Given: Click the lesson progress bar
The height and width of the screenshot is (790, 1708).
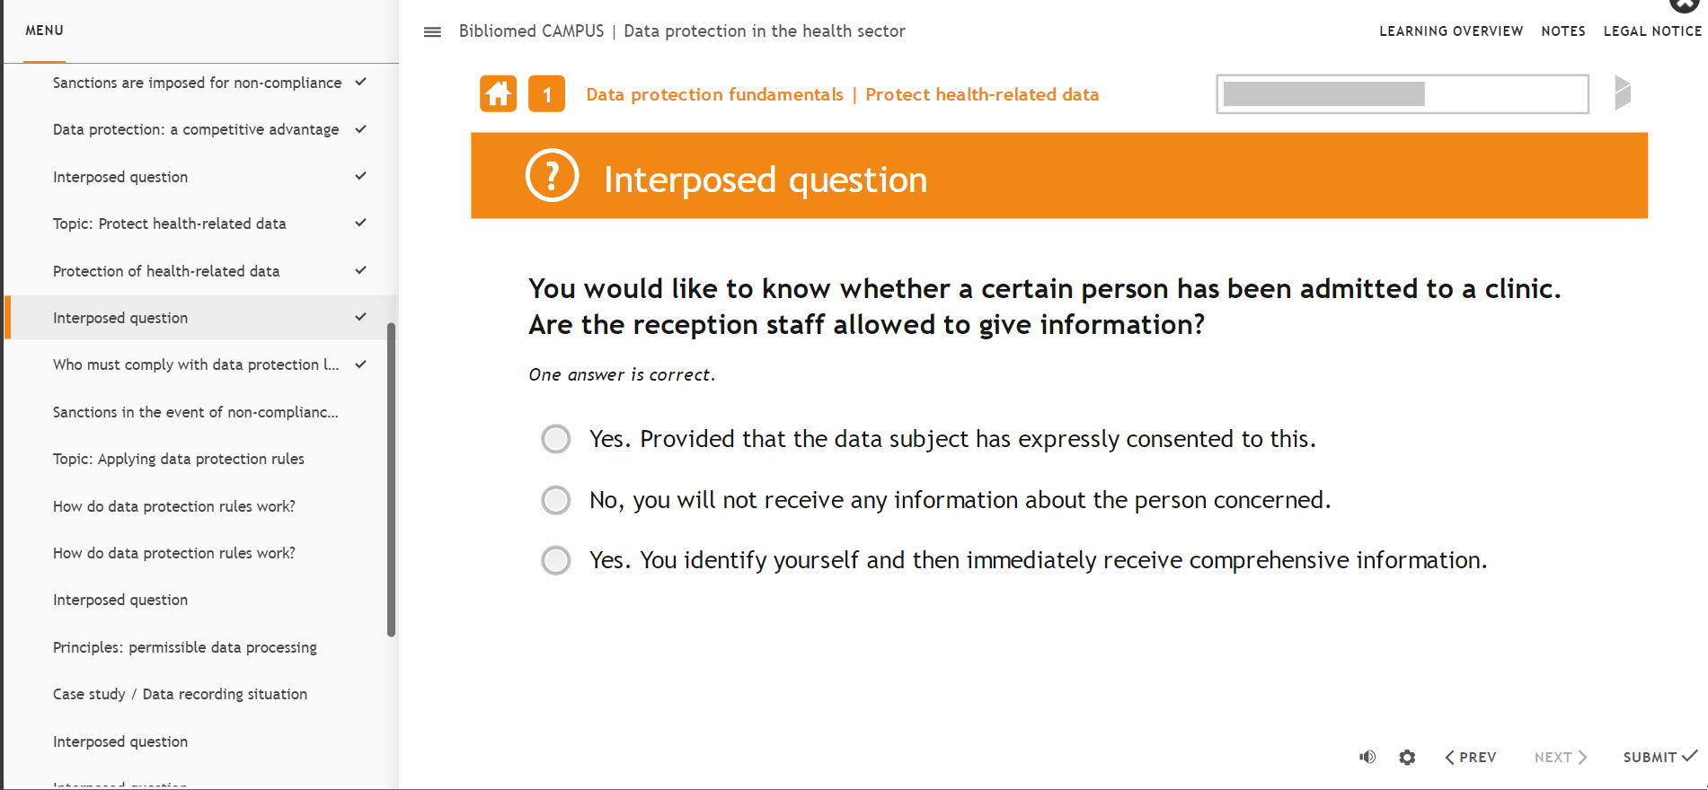Looking at the screenshot, I should tap(1402, 94).
